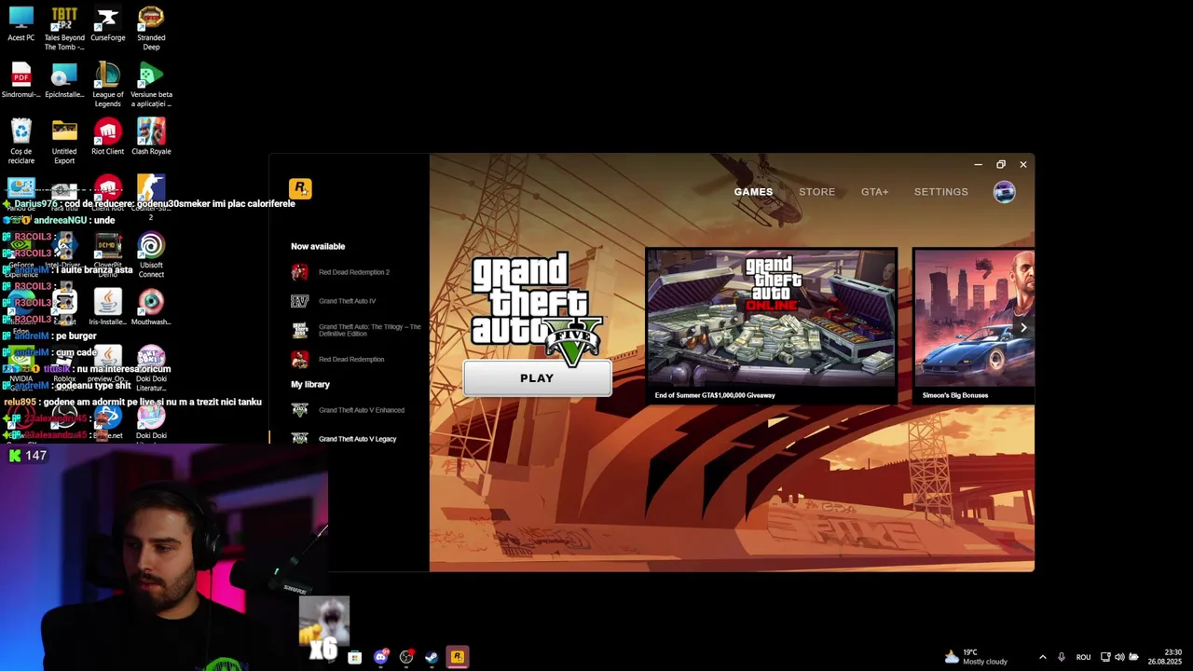Open End of Summer GTA$1,000,000 Giveaway card

(771, 326)
